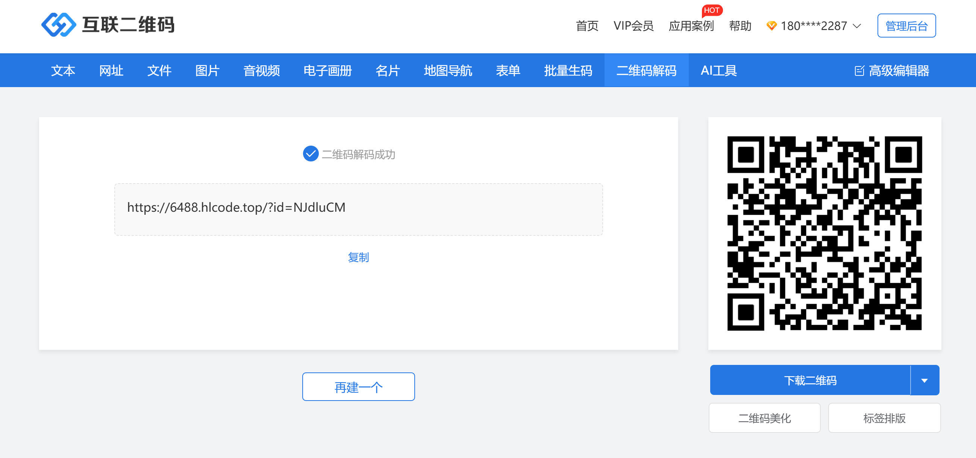The width and height of the screenshot is (976, 458).
Task: Go to the 电子画册 tab
Action: [x=327, y=71]
